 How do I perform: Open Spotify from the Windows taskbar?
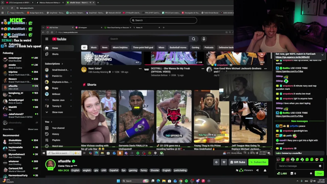tap(186, 181)
